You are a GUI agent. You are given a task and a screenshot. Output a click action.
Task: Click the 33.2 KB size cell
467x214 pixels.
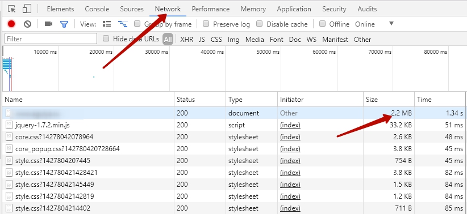401,125
